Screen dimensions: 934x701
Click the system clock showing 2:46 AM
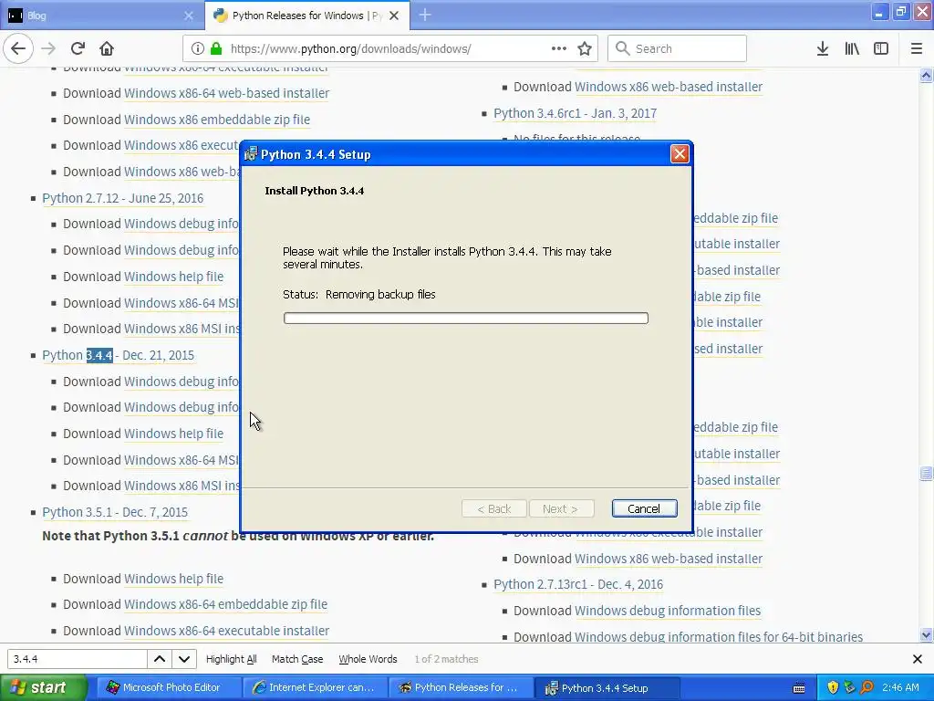900,687
